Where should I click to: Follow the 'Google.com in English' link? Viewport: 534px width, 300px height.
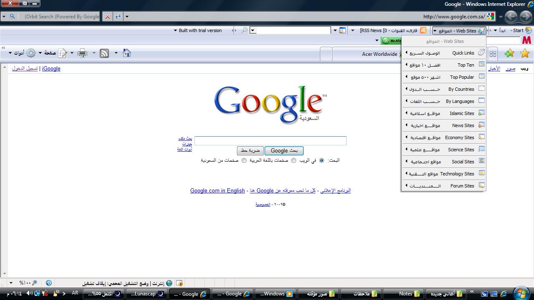pyautogui.click(x=217, y=190)
